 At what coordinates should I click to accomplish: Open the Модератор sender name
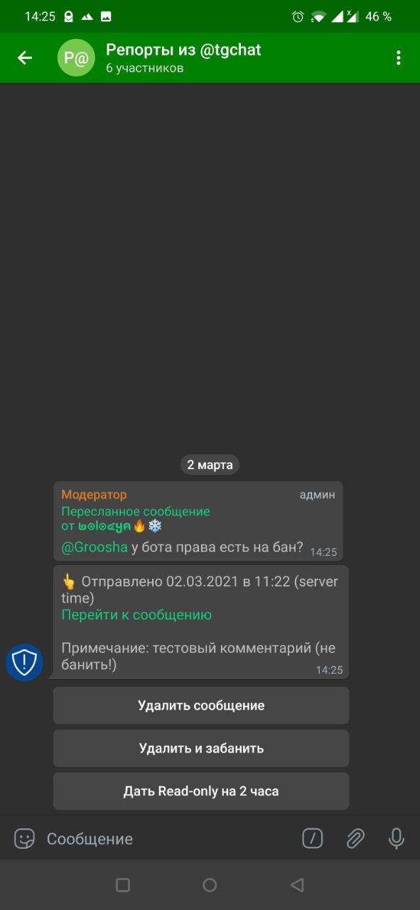coord(94,495)
